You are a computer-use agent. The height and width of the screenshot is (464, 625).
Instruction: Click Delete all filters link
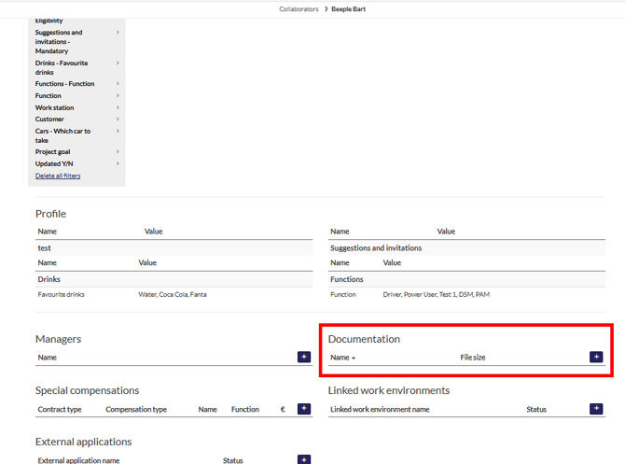pos(58,176)
